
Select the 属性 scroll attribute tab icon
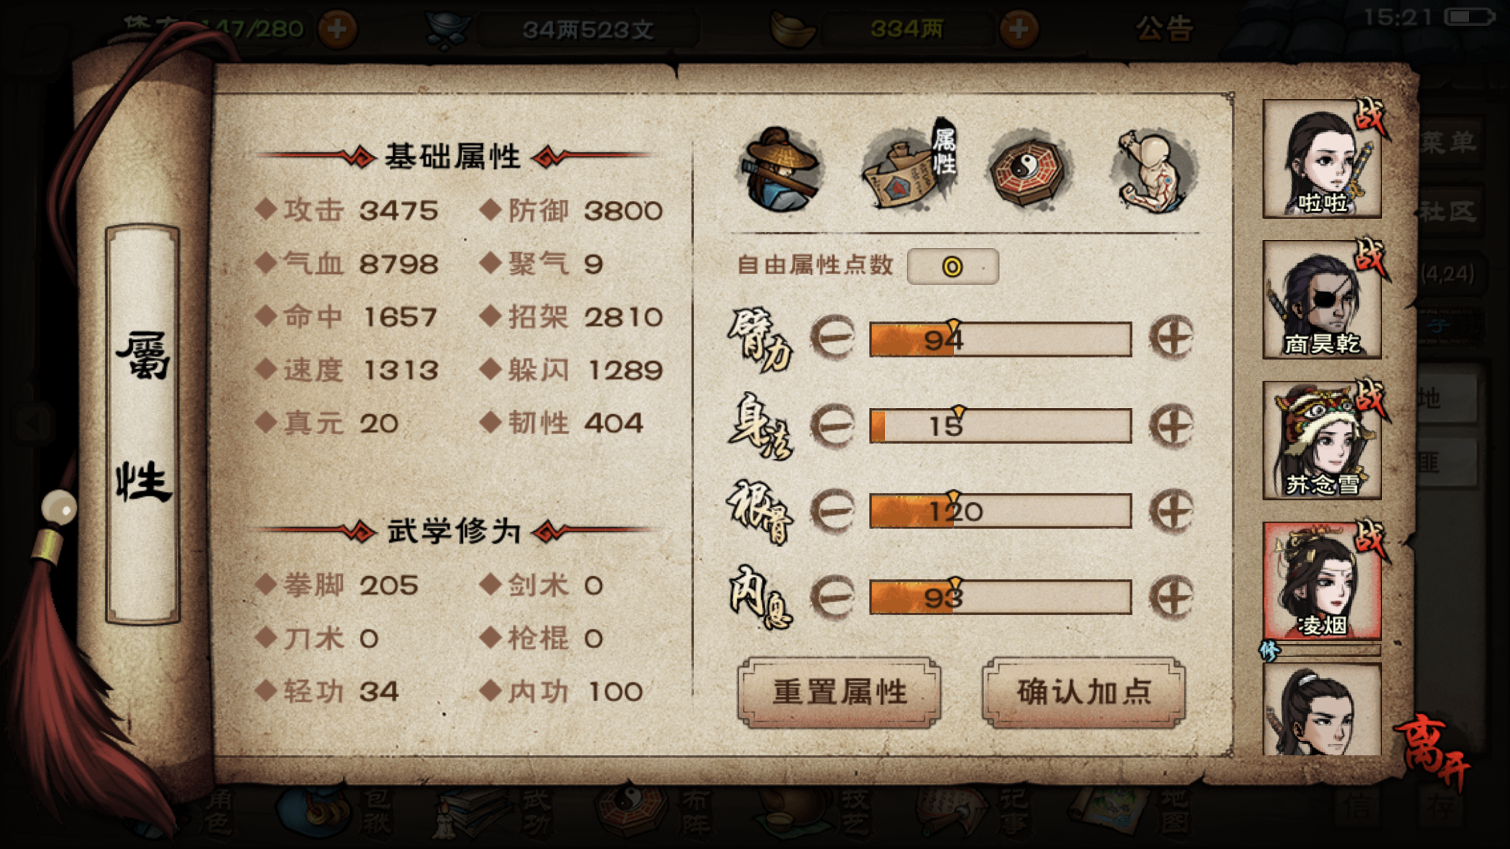coord(909,166)
